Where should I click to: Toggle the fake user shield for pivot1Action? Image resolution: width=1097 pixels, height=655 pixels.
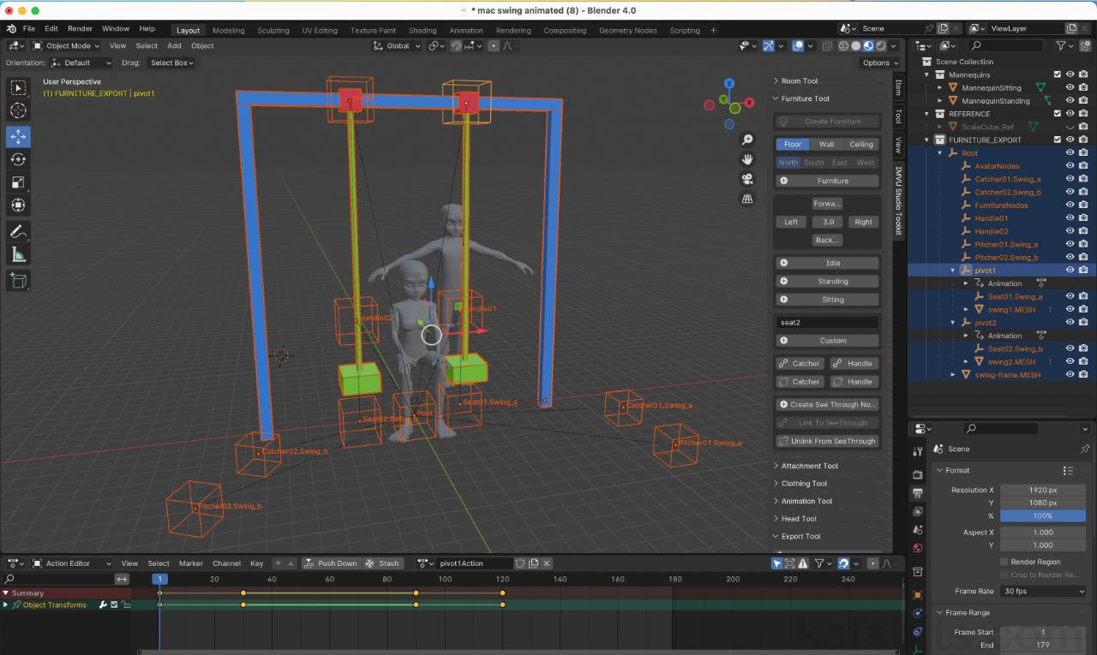tap(520, 563)
